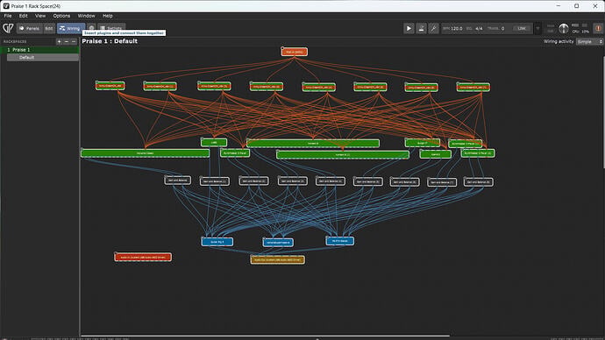This screenshot has height=340, width=605.
Task: Adjust the round trim knob near CPU
Action: pyautogui.click(x=563, y=28)
